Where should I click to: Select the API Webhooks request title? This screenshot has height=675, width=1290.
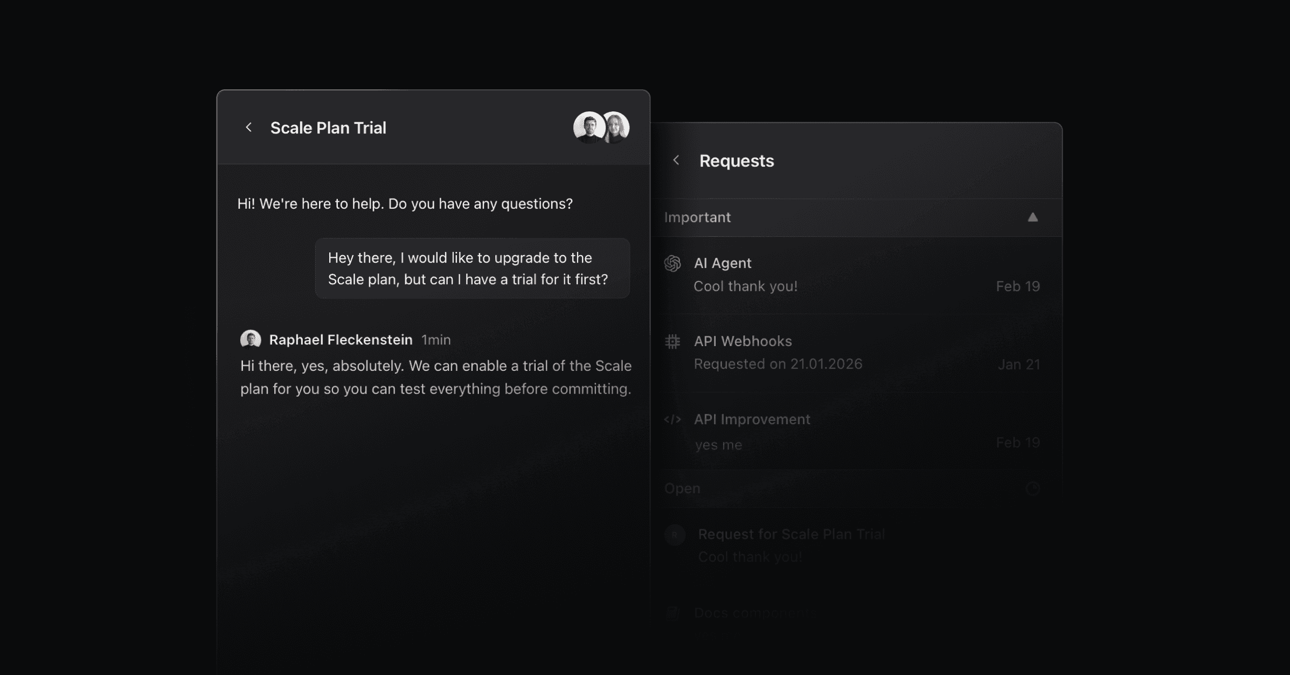tap(743, 341)
